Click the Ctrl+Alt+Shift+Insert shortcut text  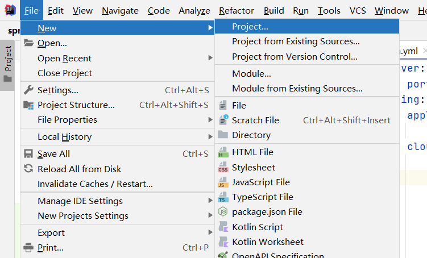tap(347, 120)
